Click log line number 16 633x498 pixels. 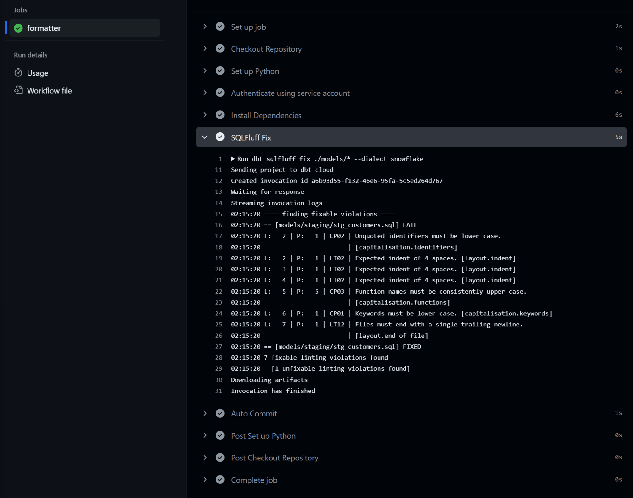(219, 225)
